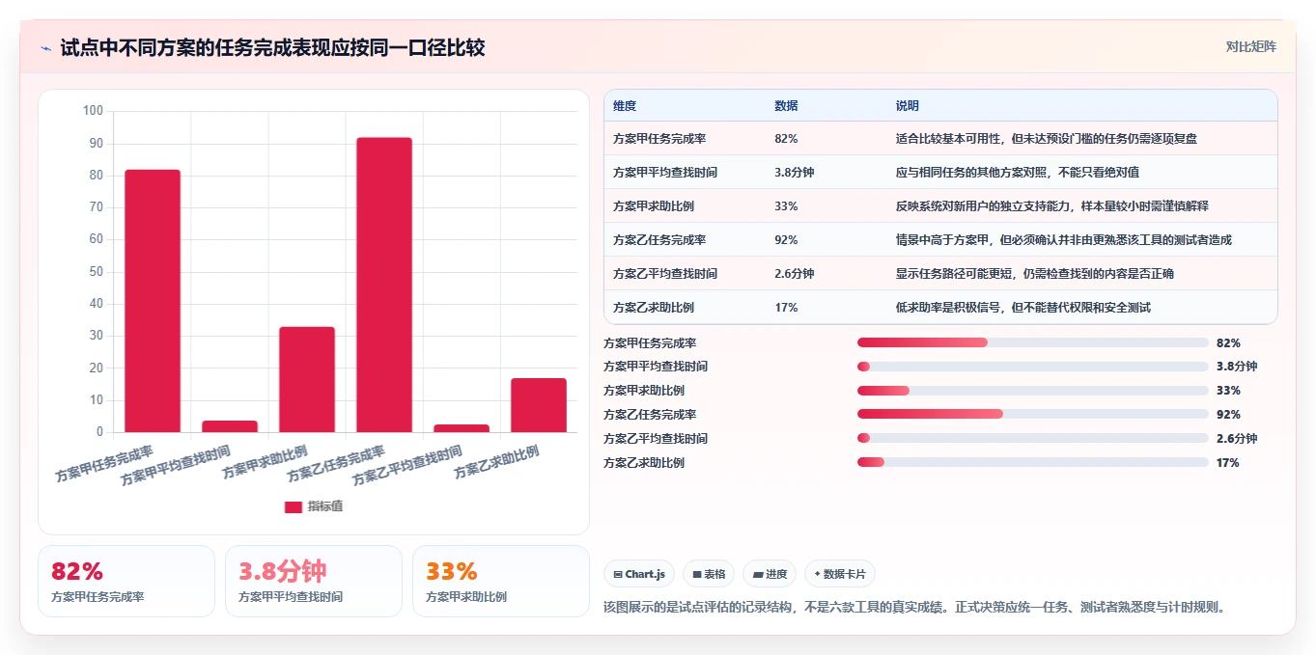Viewport: 1316px width, 655px height.
Task: Click the footnote beginning 该图展示的是试点评估
Action: click(x=914, y=608)
